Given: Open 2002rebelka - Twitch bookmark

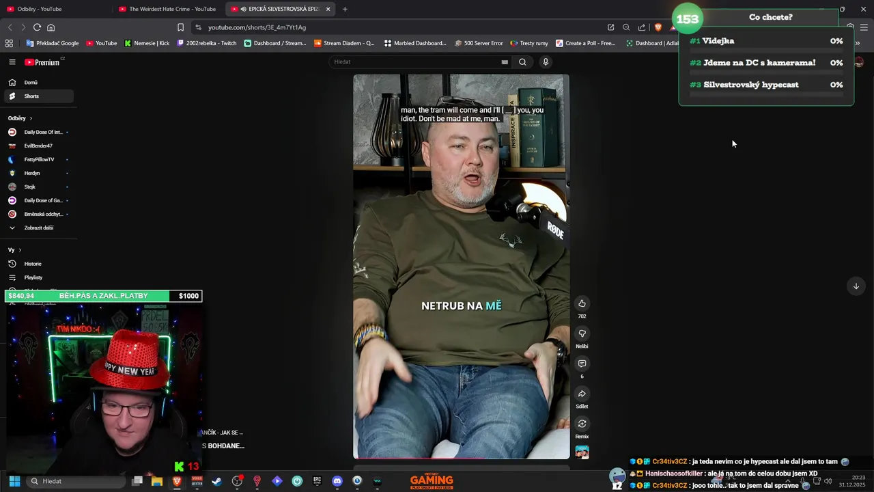Looking at the screenshot, I should [x=207, y=43].
